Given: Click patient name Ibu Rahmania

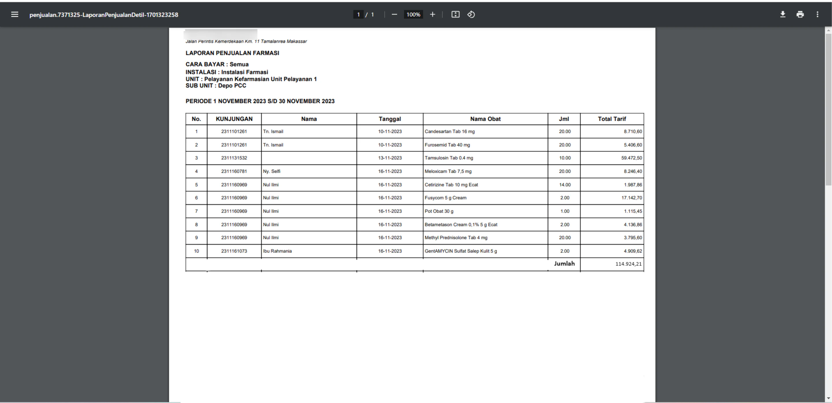Looking at the screenshot, I should [x=277, y=251].
